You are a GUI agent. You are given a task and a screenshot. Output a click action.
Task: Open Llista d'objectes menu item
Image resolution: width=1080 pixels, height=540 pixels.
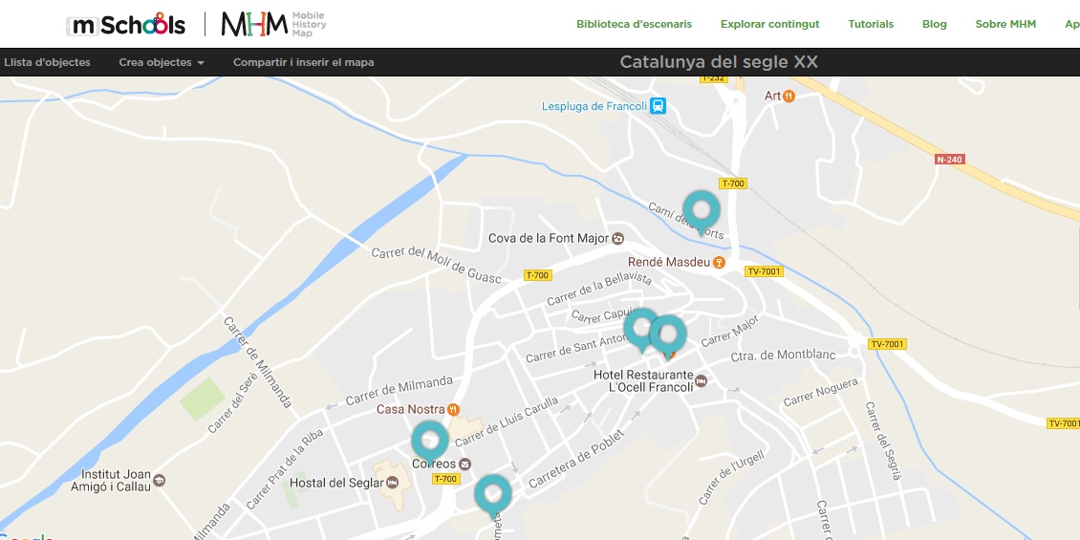click(47, 62)
